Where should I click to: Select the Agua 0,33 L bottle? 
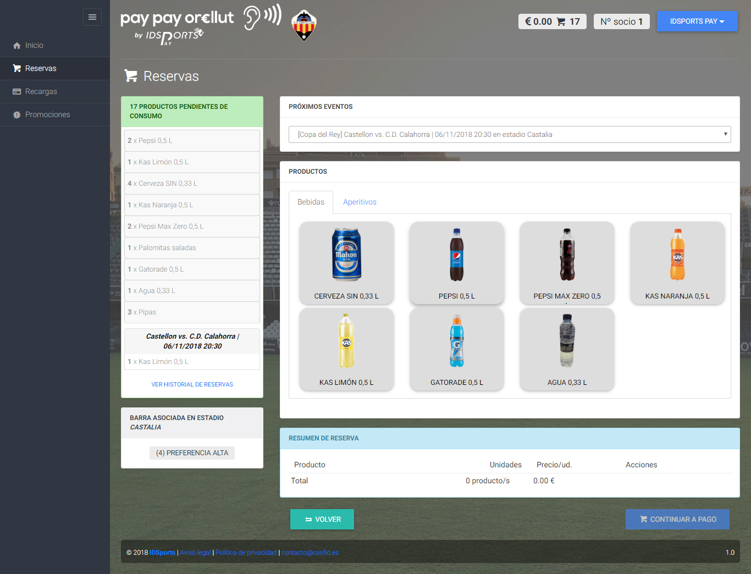(x=567, y=349)
